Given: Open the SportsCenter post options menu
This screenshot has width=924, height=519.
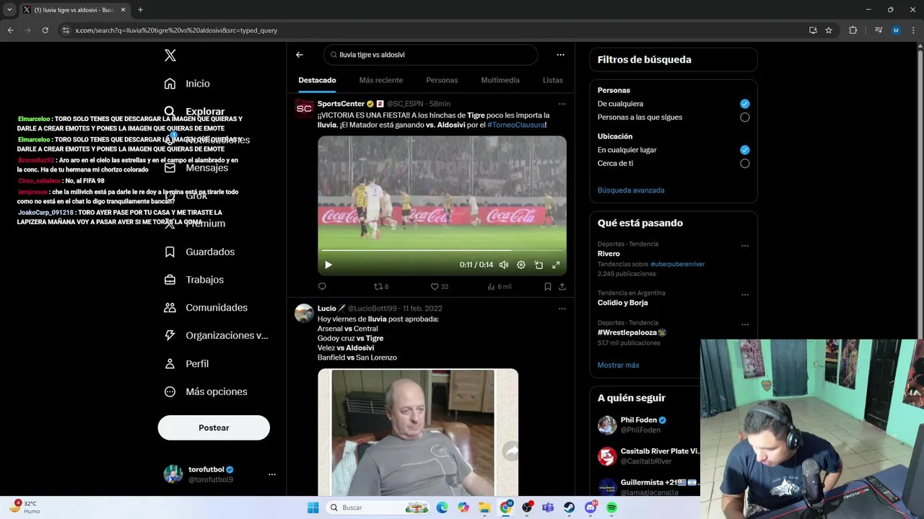Looking at the screenshot, I should [x=562, y=104].
